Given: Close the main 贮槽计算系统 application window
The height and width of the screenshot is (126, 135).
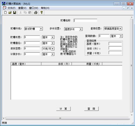Looking at the screenshot, I should (130, 4).
